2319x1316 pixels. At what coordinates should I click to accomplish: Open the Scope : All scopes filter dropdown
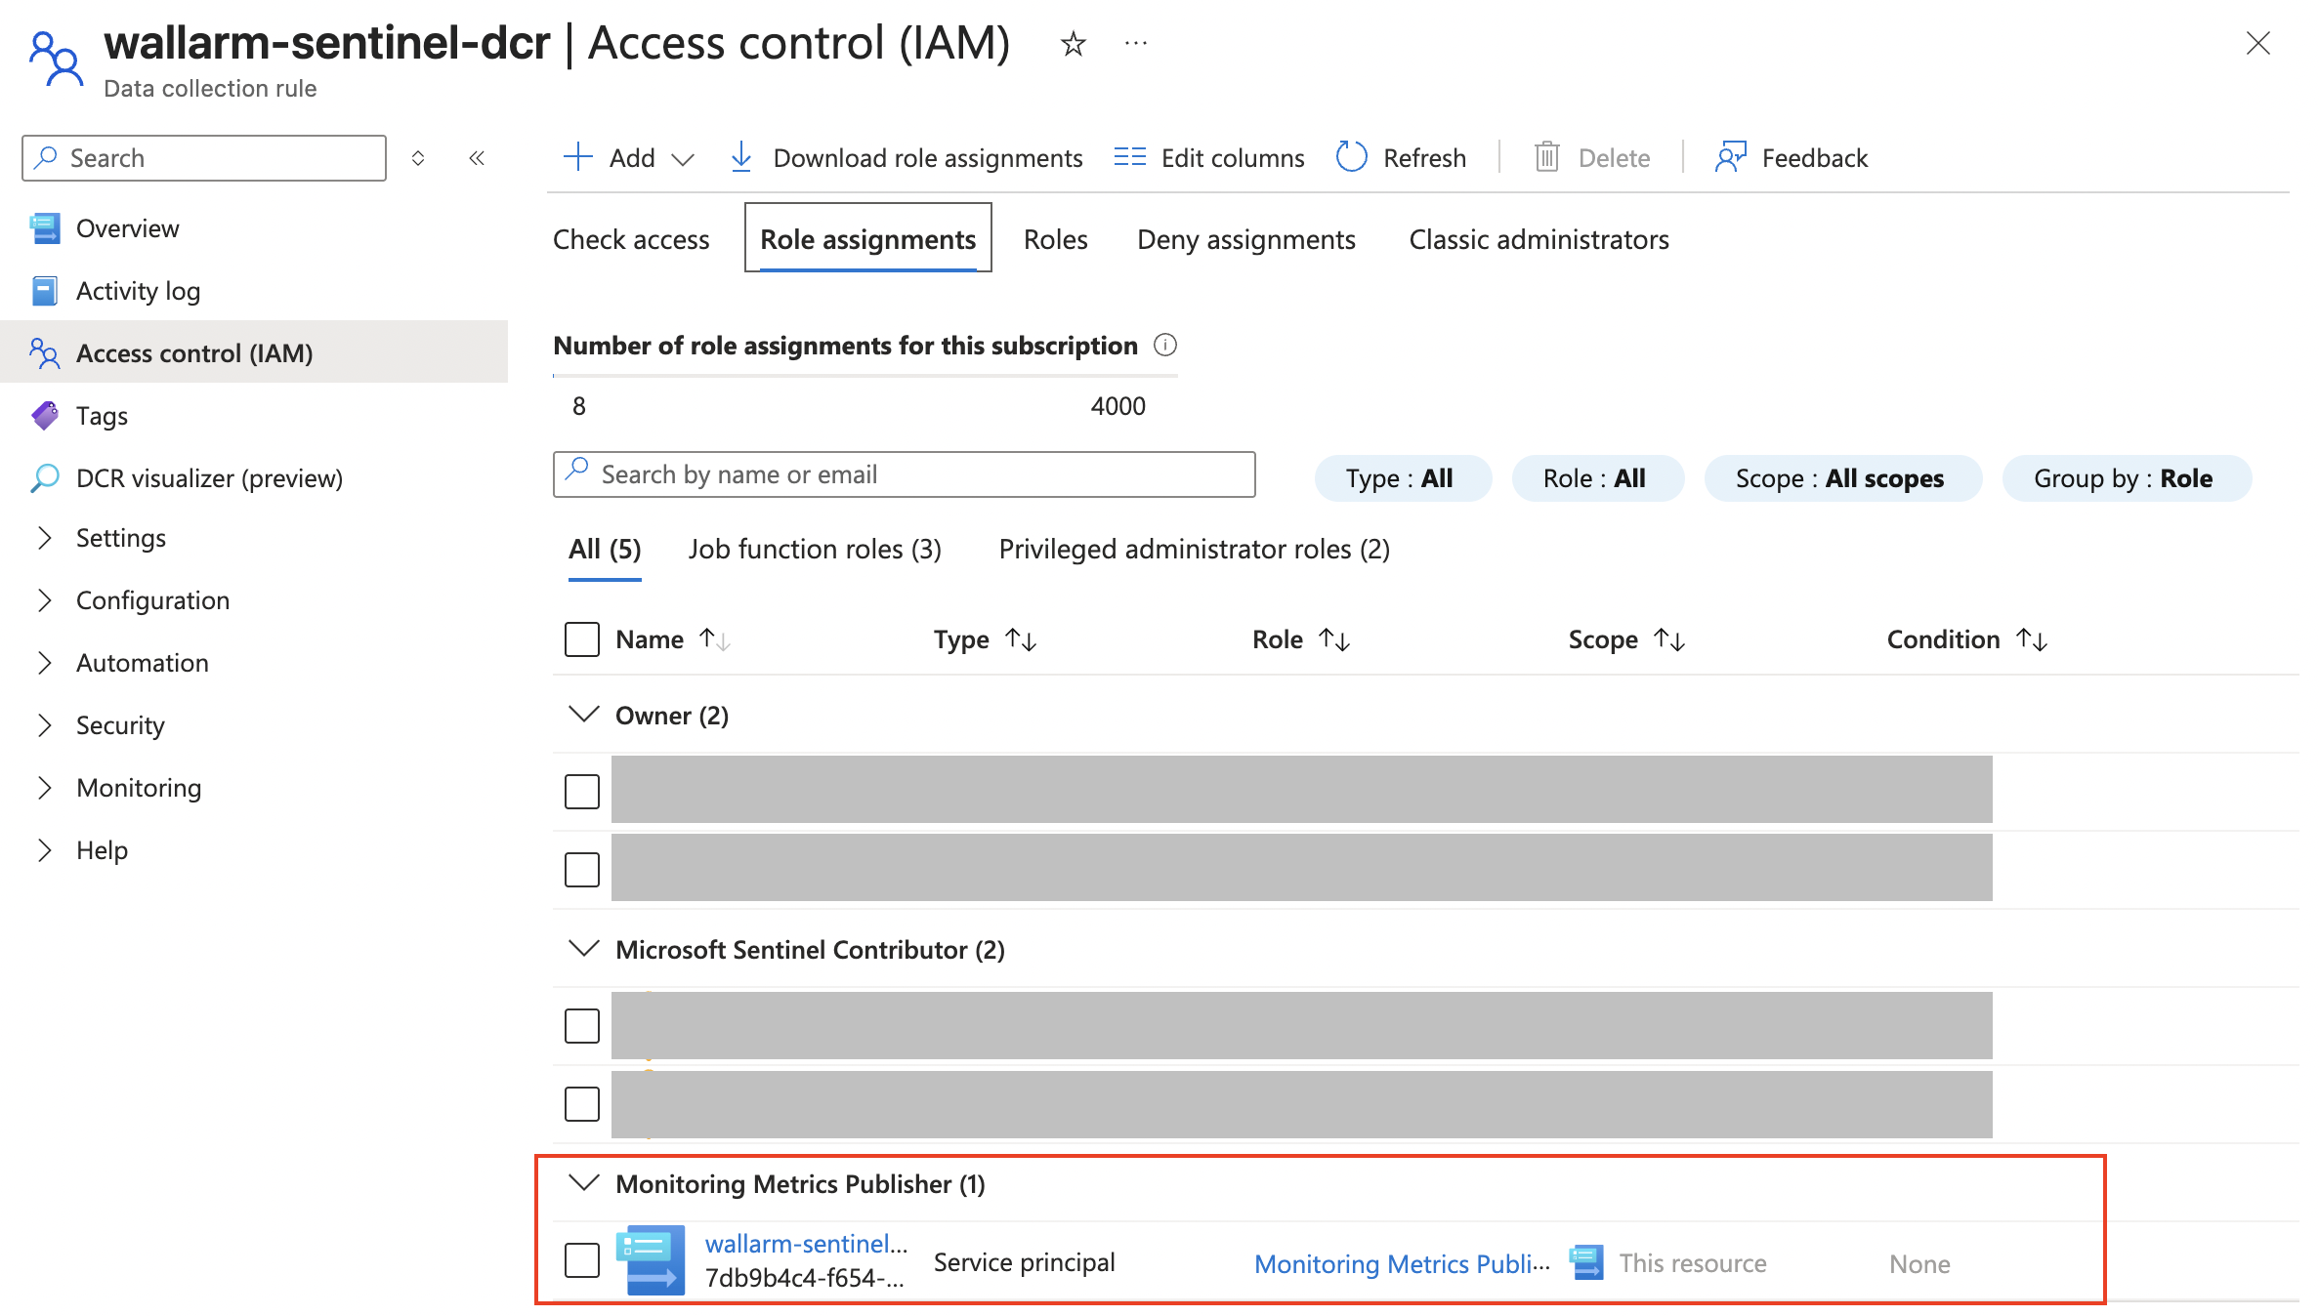point(1842,477)
